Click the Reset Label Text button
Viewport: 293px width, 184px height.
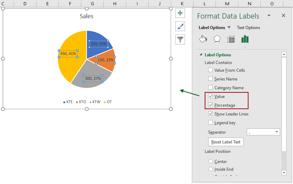click(x=226, y=142)
